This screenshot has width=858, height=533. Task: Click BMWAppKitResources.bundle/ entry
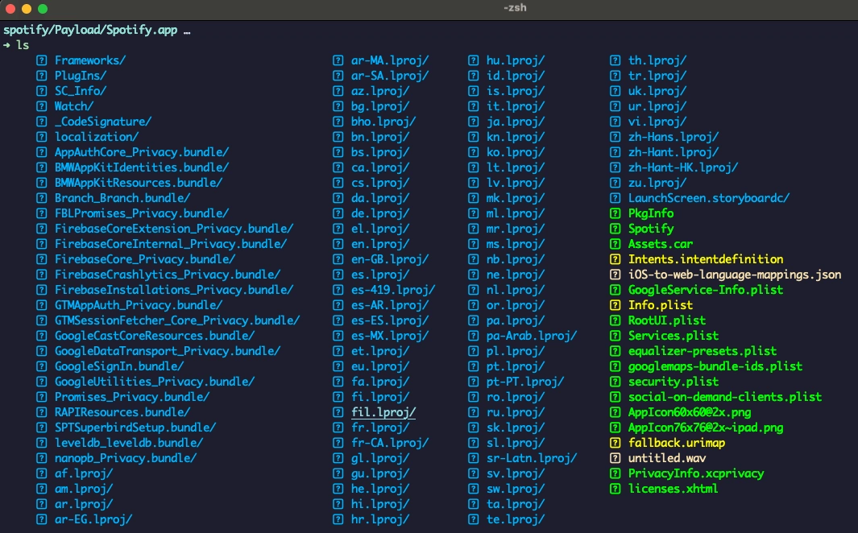click(139, 183)
